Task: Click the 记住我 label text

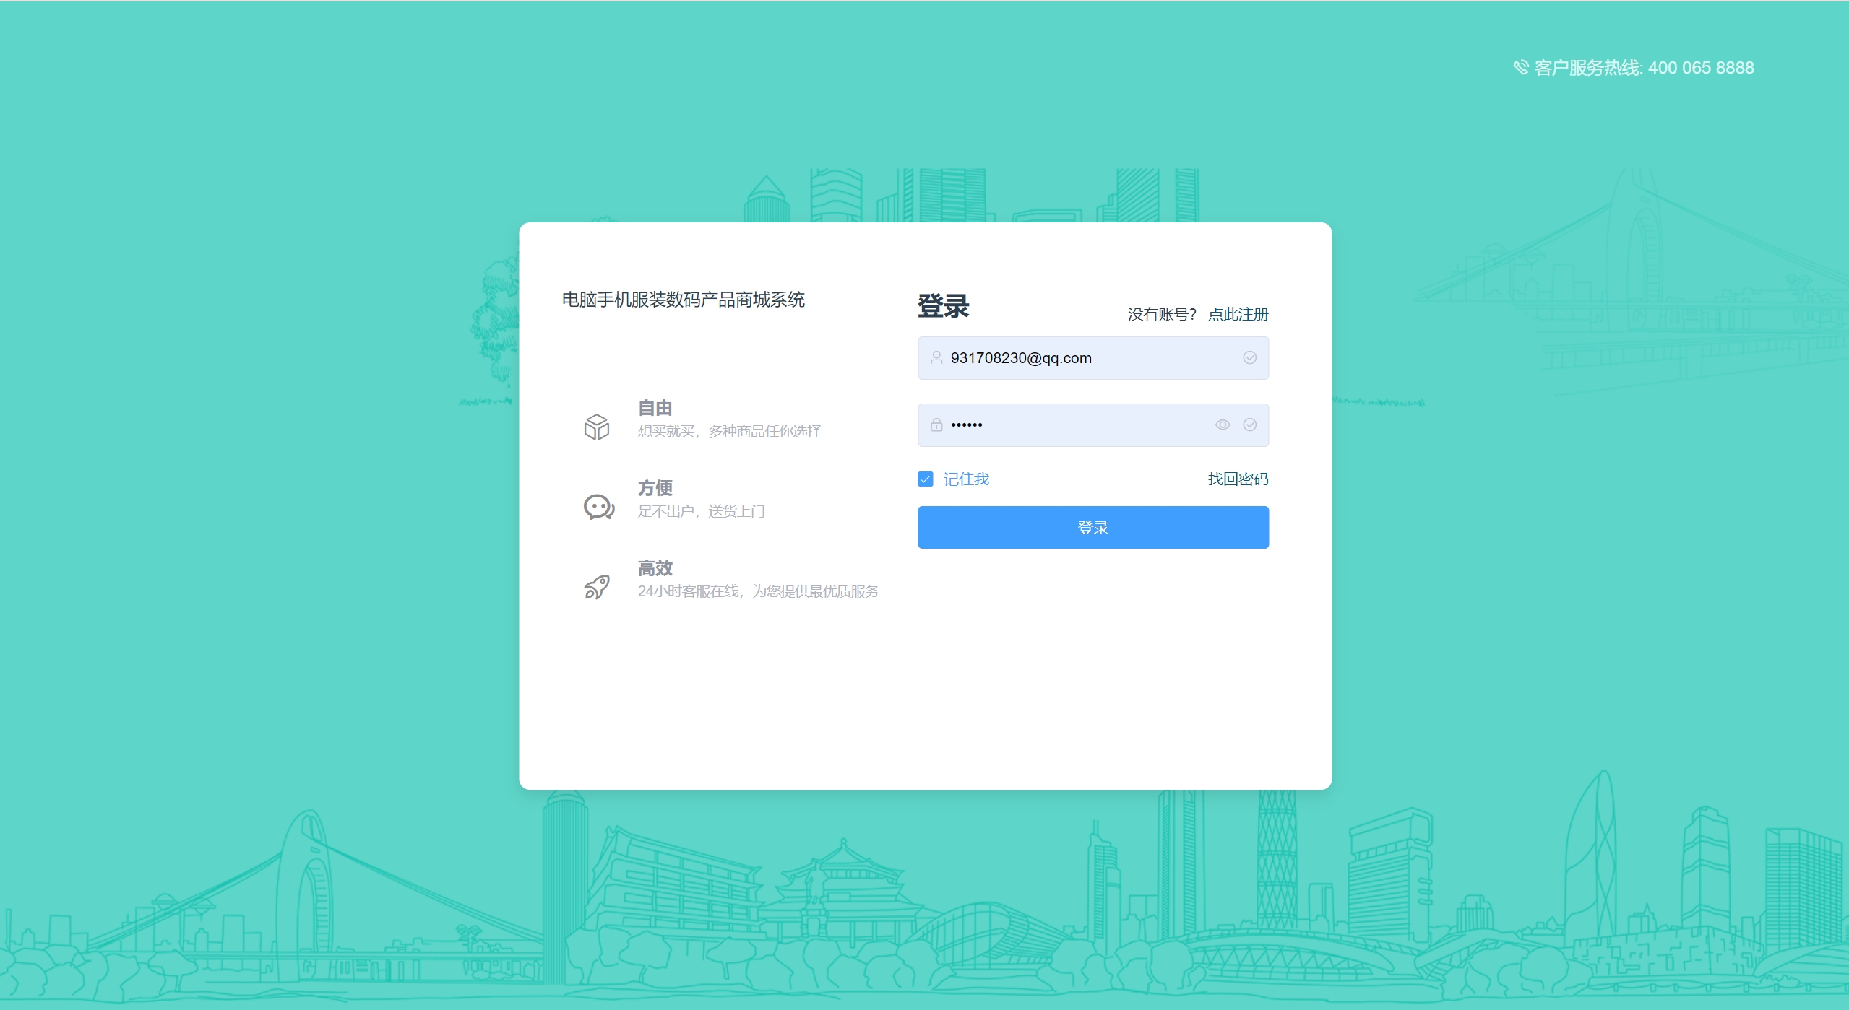Action: click(x=966, y=479)
